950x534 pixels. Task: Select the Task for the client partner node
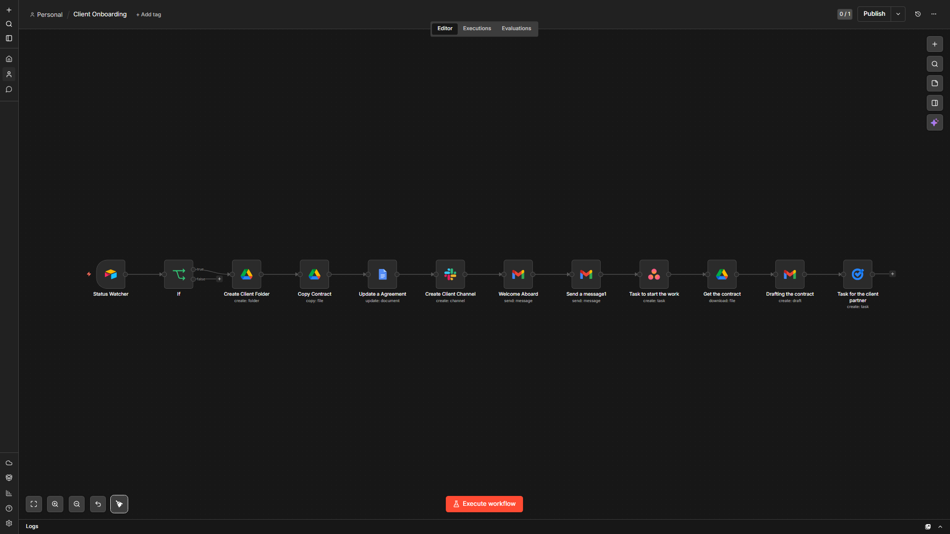coord(857,274)
